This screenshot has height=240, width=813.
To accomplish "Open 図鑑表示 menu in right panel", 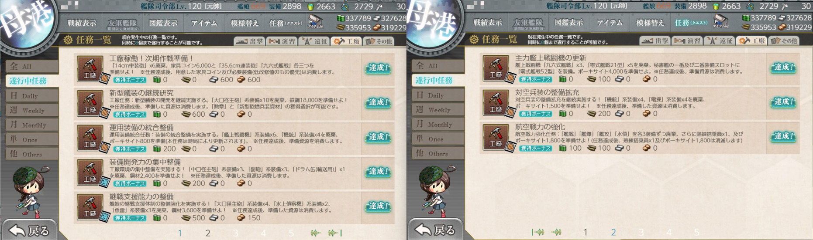I will click(569, 23).
